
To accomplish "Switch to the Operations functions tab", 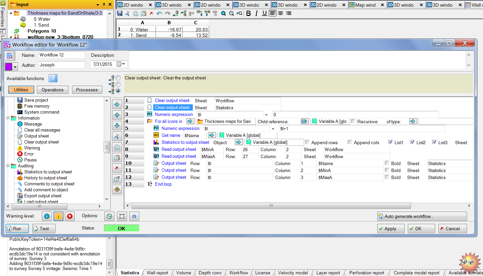I will pyautogui.click(x=53, y=90).
